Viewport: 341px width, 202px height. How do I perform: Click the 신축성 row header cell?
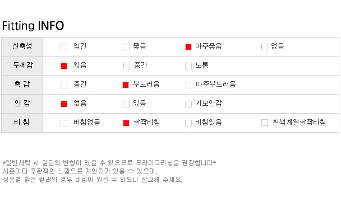click(x=22, y=46)
